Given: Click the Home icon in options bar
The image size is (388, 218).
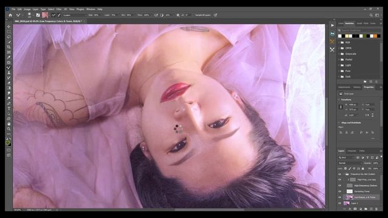Looking at the screenshot, I should coord(10,15).
